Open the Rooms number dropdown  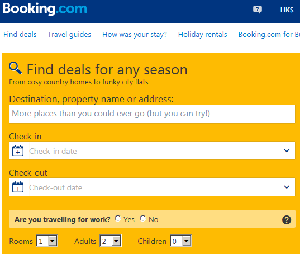(47, 241)
